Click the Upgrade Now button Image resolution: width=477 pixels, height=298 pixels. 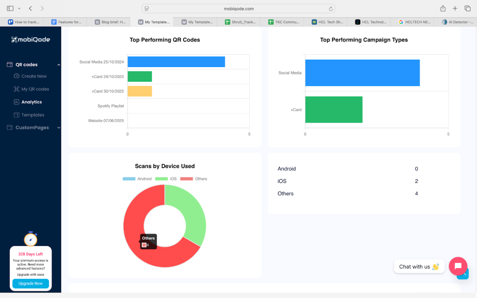tap(30, 283)
